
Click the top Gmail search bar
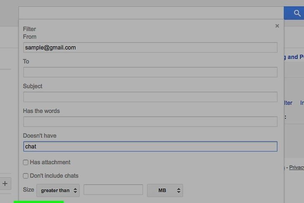click(151, 13)
